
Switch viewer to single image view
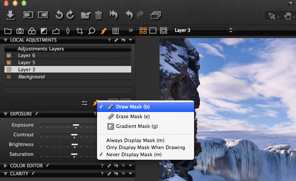point(153,31)
